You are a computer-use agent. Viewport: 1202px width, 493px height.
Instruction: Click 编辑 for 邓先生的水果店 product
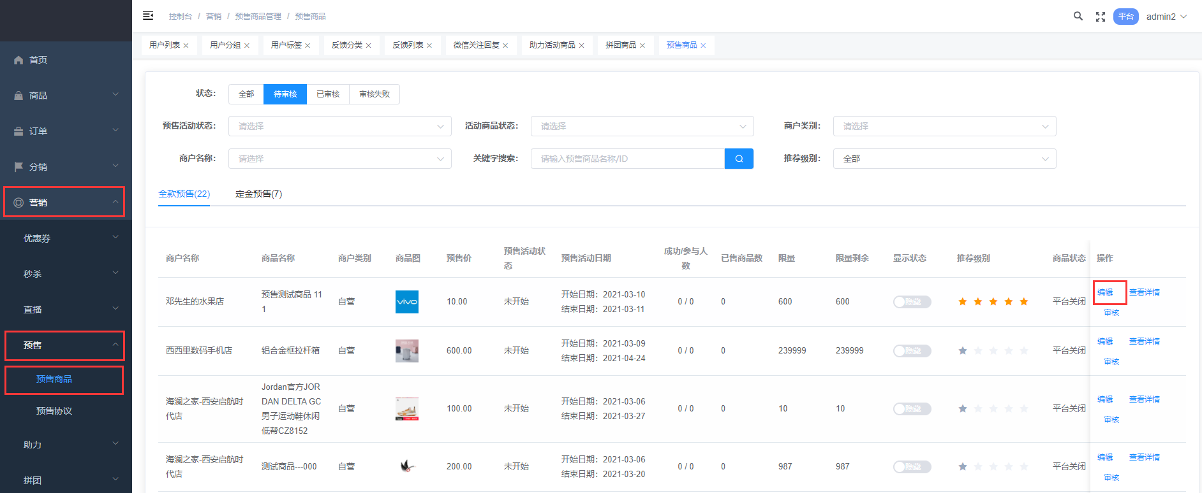pos(1105,292)
